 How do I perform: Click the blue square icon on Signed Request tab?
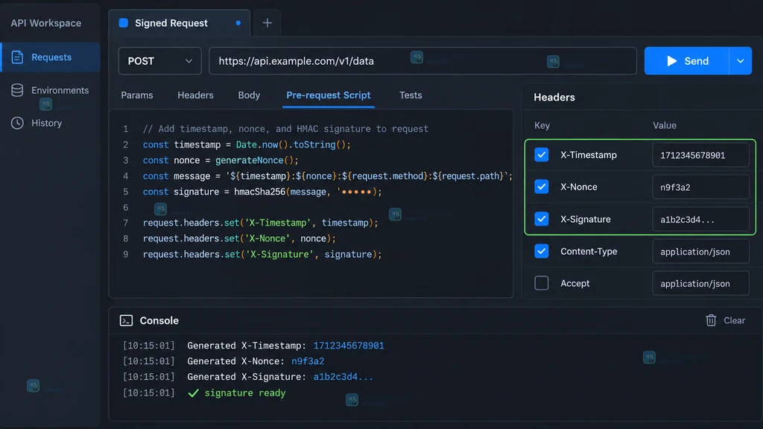pos(124,23)
